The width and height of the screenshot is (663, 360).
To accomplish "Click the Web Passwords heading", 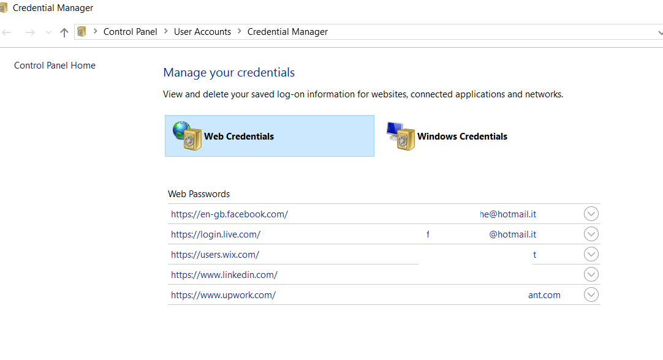I will pyautogui.click(x=199, y=194).
